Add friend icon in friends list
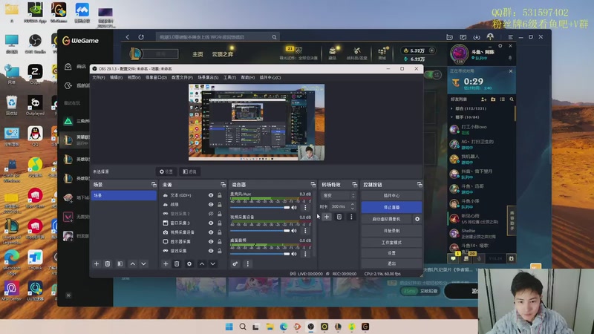The image size is (594, 334). point(484,99)
